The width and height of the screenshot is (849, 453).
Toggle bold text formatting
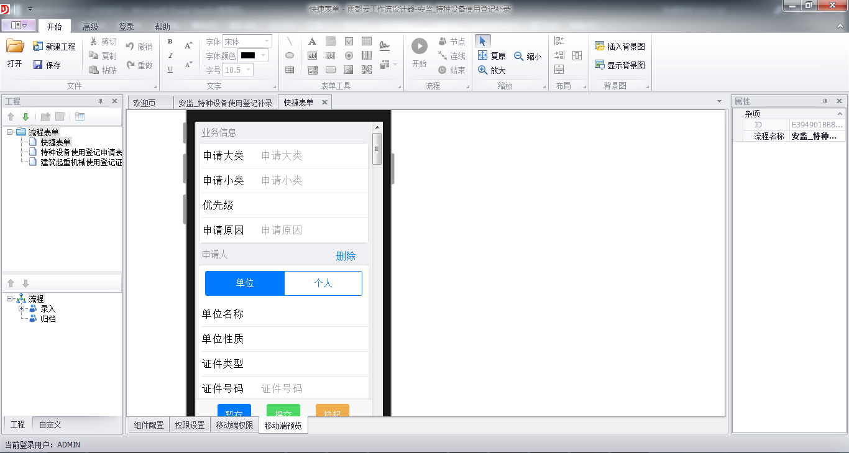tap(170, 42)
